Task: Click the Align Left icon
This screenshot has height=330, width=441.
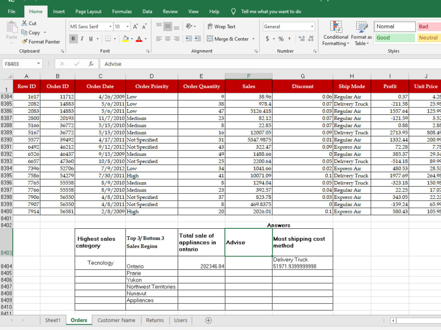Action: (159, 39)
